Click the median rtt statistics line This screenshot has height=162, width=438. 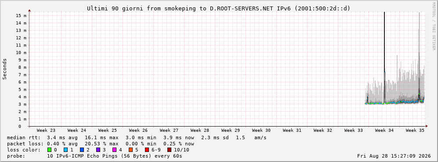click(x=137, y=137)
